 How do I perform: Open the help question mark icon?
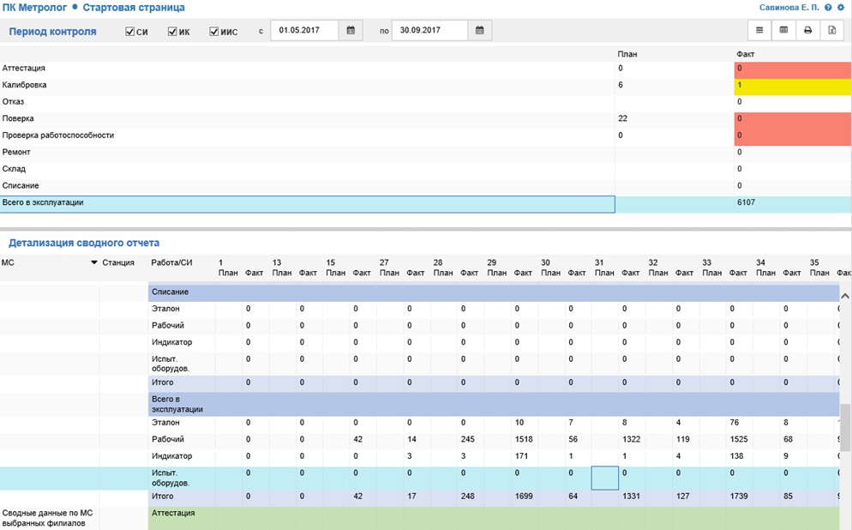click(828, 8)
